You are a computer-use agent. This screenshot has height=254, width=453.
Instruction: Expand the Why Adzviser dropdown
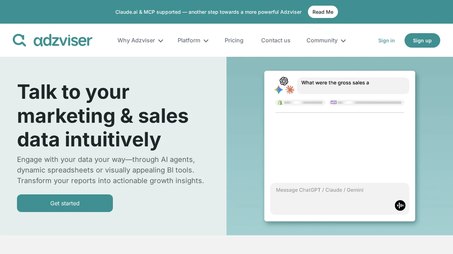click(x=140, y=40)
